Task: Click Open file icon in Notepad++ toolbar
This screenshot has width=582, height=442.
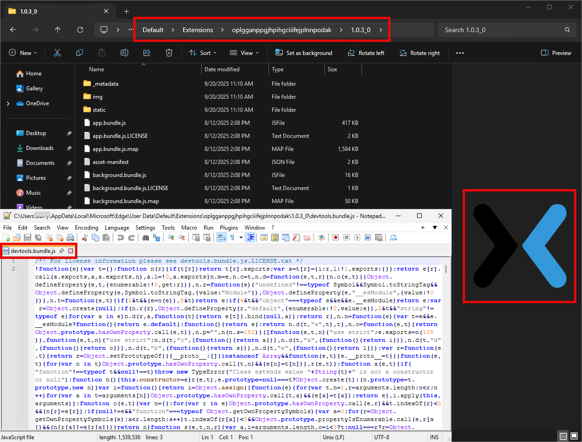Action: click(x=17, y=238)
